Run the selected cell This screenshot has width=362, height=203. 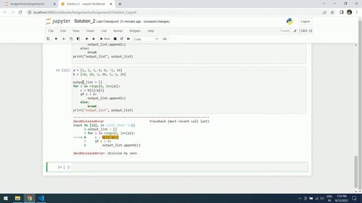point(105,39)
